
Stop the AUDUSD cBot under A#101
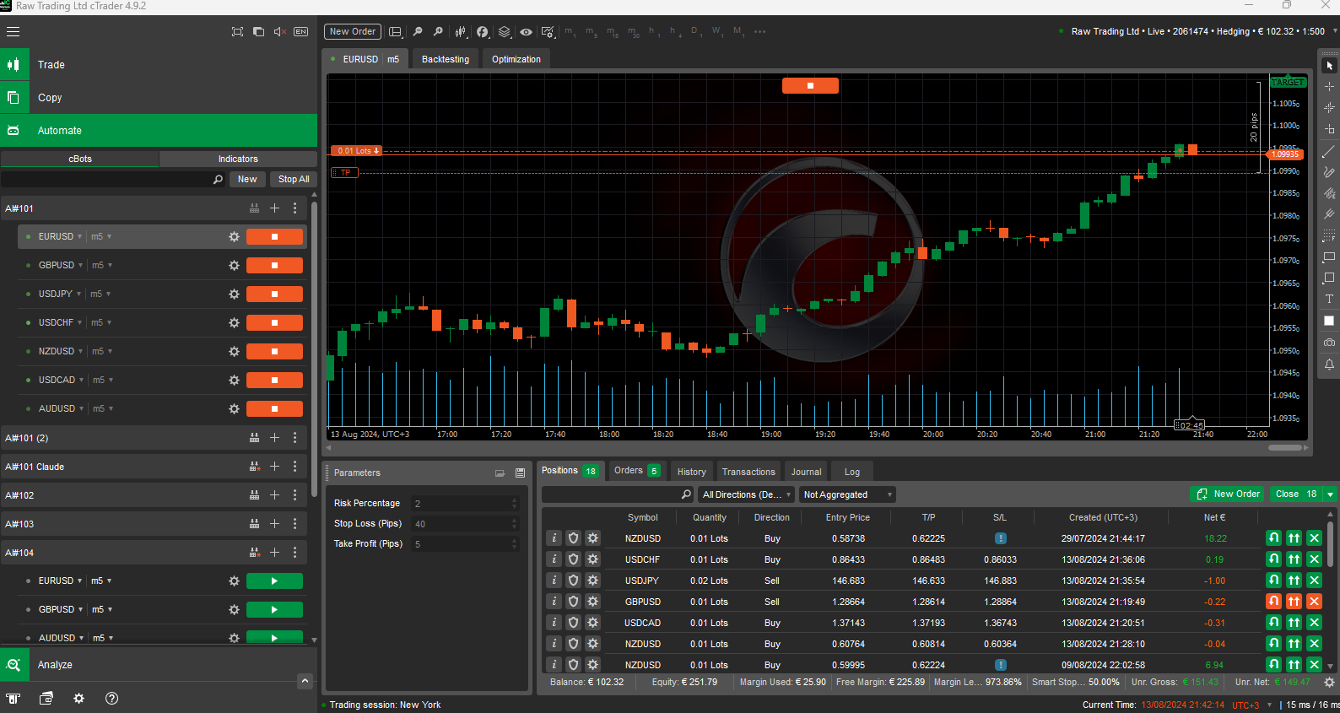click(274, 409)
